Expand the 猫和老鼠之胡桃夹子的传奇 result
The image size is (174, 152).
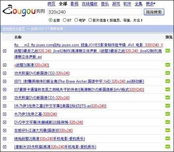(5, 89)
